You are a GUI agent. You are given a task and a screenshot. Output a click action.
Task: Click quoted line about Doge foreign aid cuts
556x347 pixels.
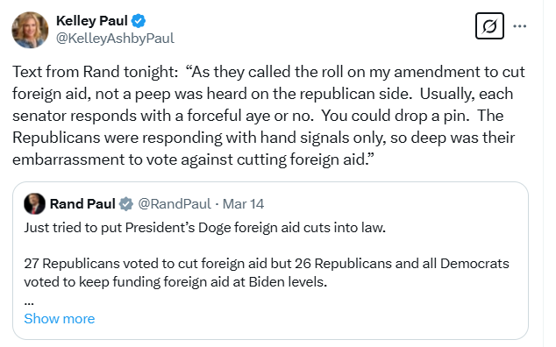click(x=204, y=228)
